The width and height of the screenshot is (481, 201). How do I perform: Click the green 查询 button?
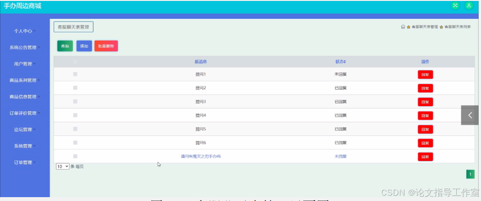[65, 46]
